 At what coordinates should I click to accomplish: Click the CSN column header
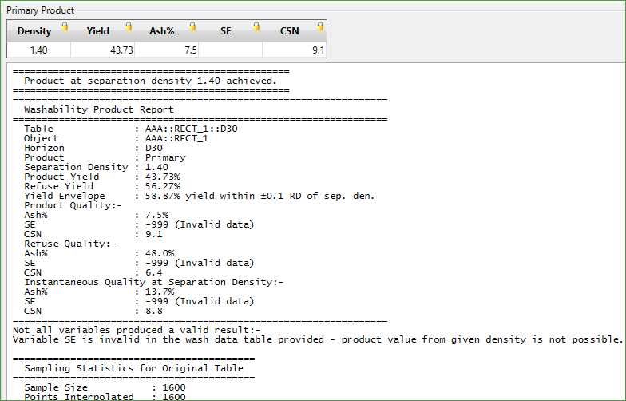(289, 31)
